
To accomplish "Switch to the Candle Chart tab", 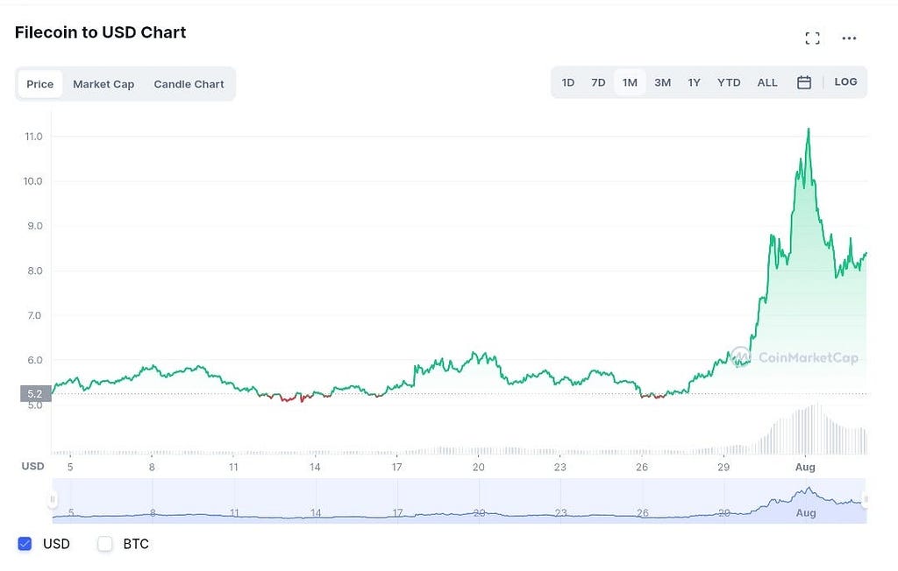I will [x=189, y=84].
